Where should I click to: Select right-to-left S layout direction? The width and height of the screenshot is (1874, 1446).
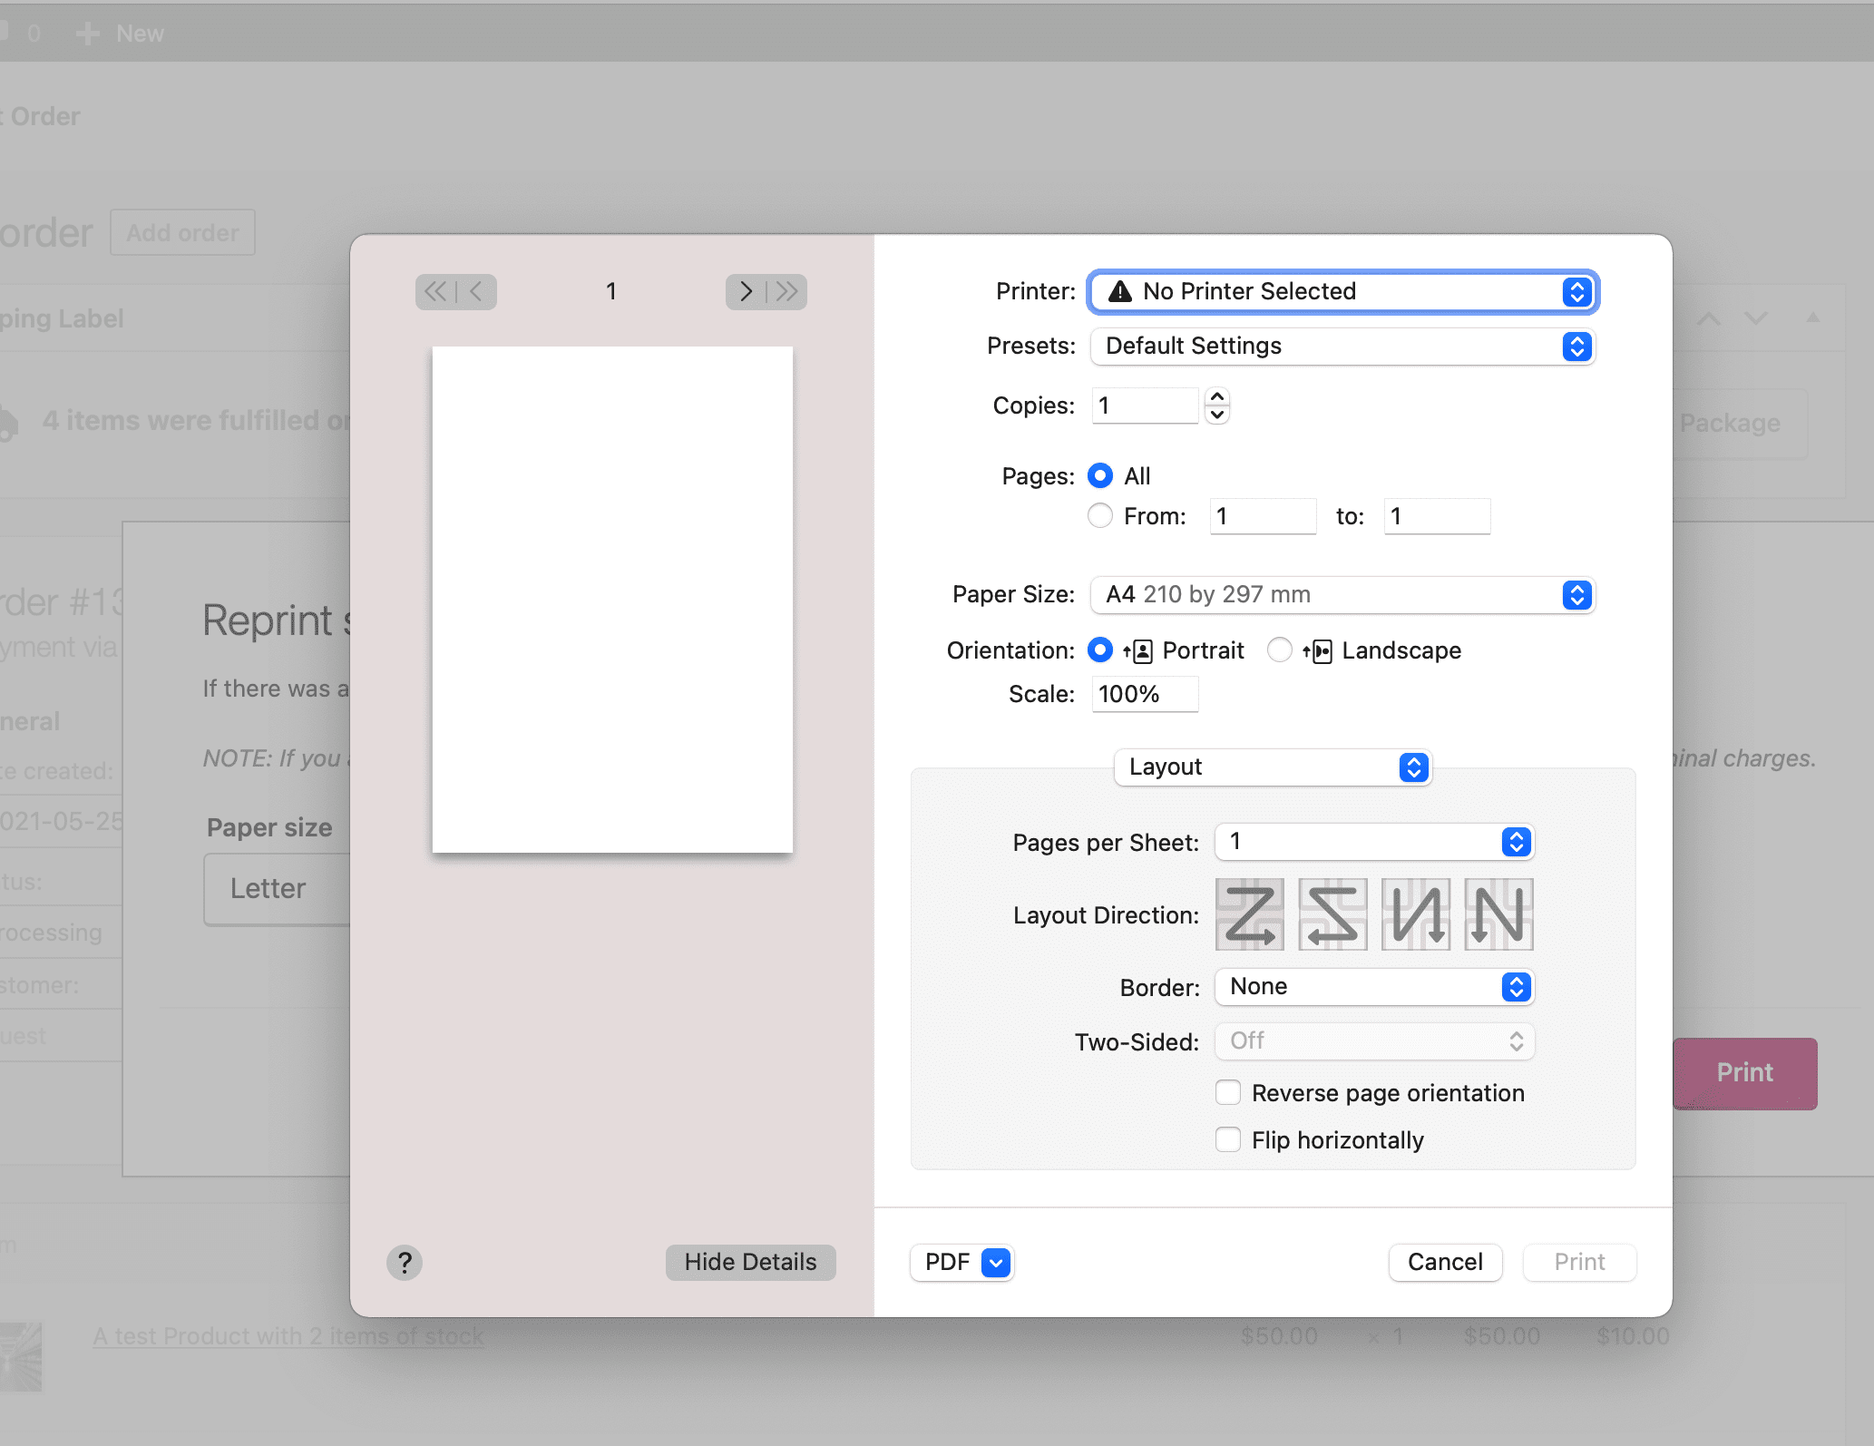click(x=1332, y=914)
